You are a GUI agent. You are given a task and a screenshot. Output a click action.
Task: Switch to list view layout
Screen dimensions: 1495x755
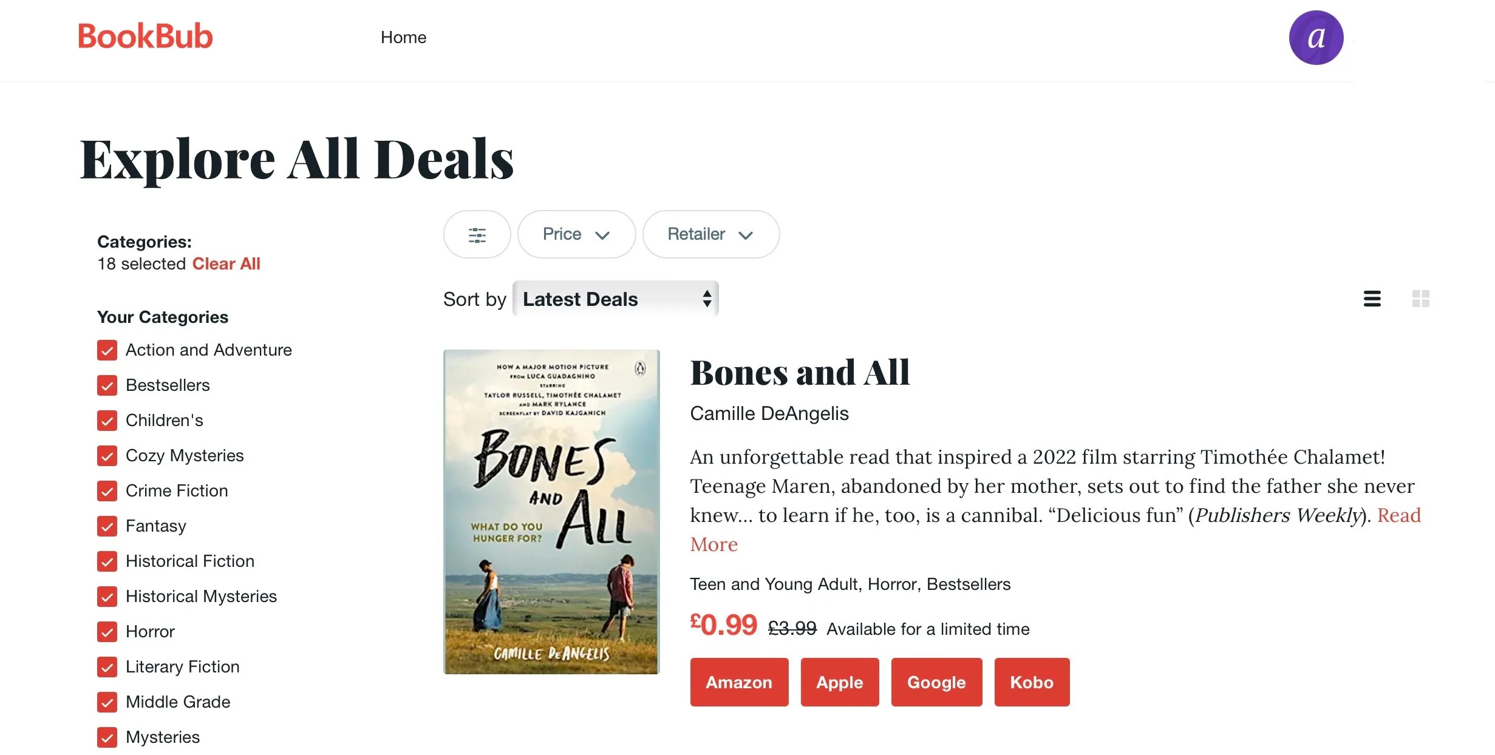[1372, 299]
